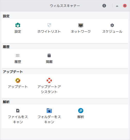This screenshot has height=140, width=130.
Task: Click the ネットワーク label
Action: [x=81, y=31]
